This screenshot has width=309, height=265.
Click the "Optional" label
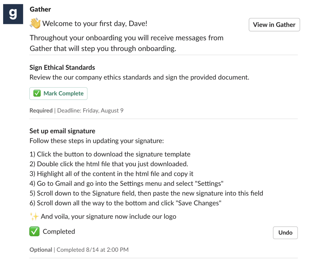pyautogui.click(x=41, y=250)
